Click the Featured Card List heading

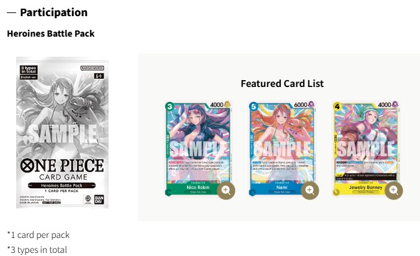pyautogui.click(x=282, y=83)
